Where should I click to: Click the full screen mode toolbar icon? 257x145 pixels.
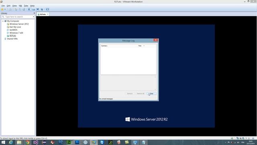click(38, 9)
